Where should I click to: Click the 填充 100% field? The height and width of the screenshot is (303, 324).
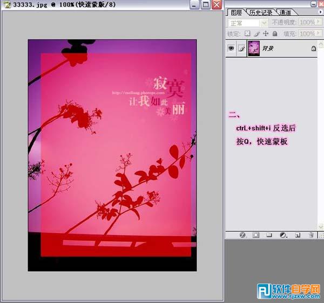pyautogui.click(x=307, y=33)
